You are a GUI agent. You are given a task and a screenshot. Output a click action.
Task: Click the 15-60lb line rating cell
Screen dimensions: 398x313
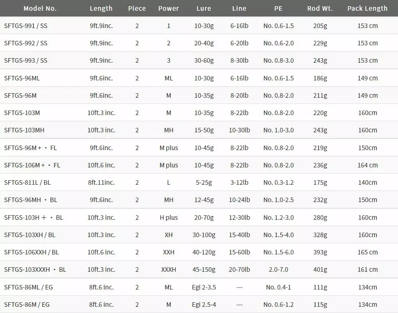(239, 252)
